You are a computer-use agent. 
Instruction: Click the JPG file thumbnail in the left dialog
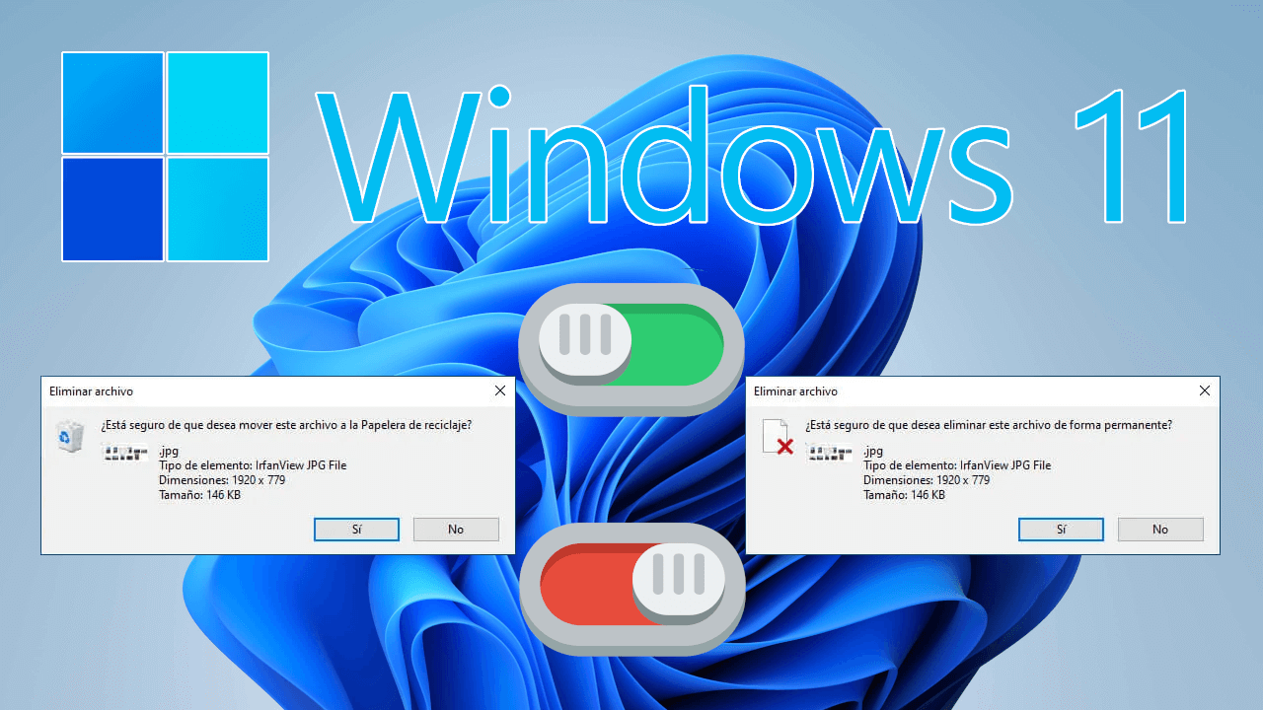coord(123,454)
